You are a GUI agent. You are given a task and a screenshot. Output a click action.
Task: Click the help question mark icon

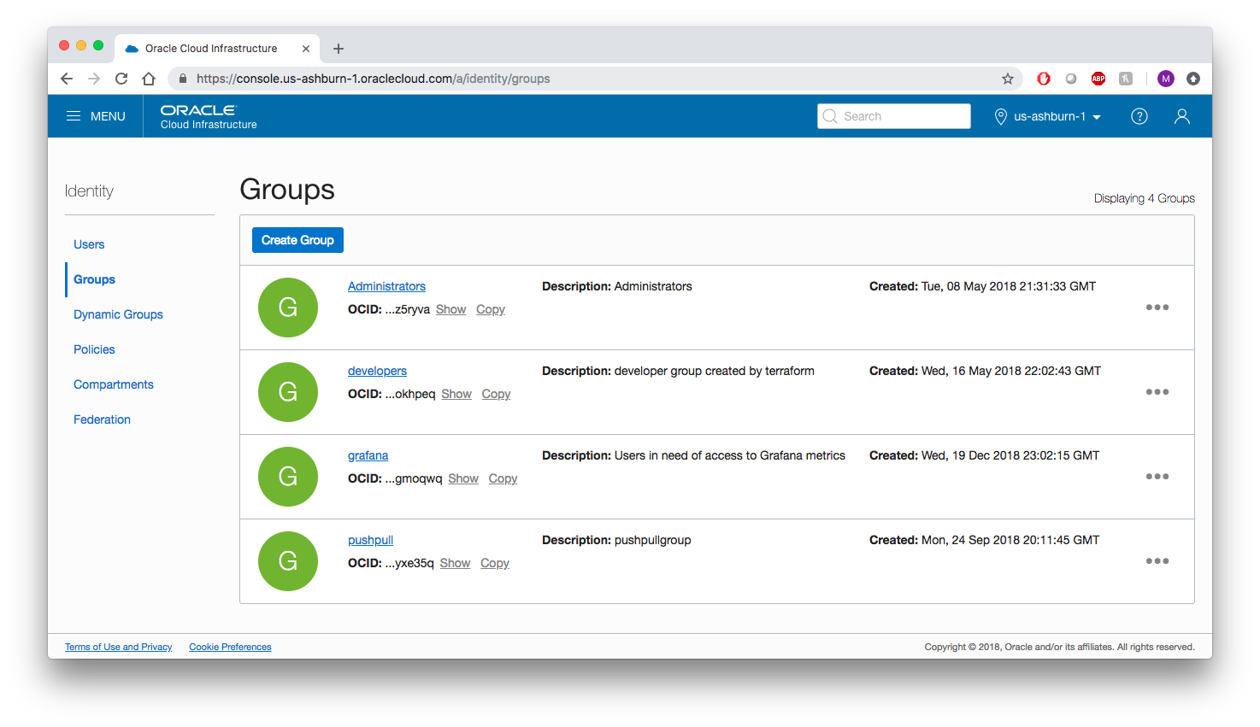click(x=1139, y=116)
